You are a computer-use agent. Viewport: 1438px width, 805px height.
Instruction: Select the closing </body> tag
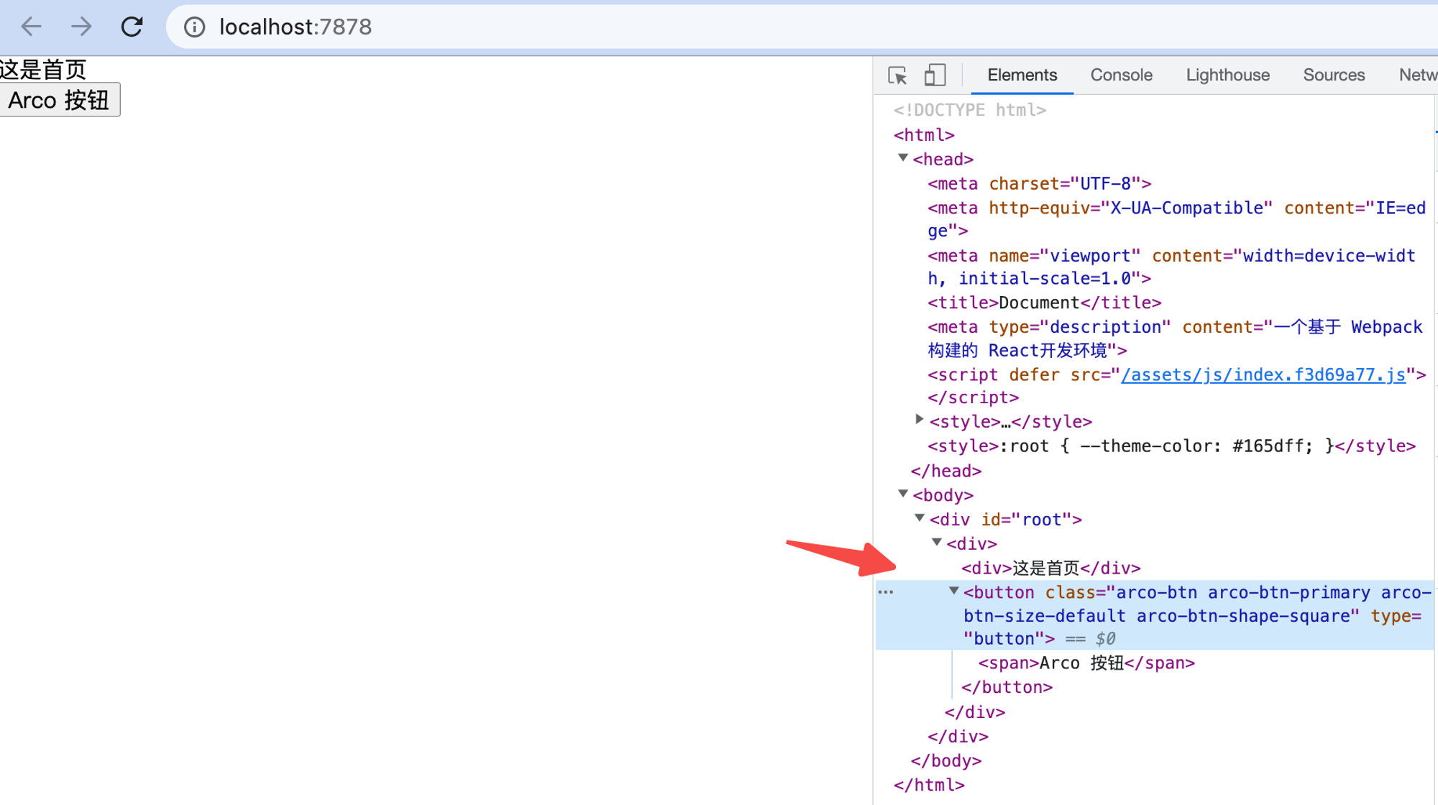tap(945, 760)
